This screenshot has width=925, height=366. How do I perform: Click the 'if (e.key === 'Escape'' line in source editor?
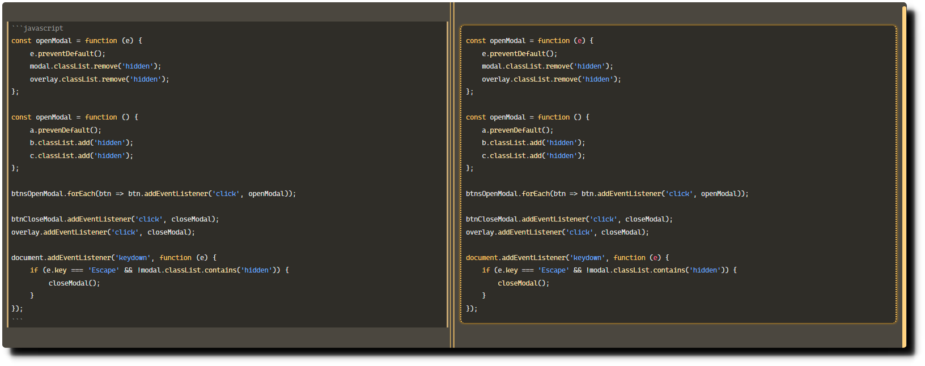tap(159, 270)
